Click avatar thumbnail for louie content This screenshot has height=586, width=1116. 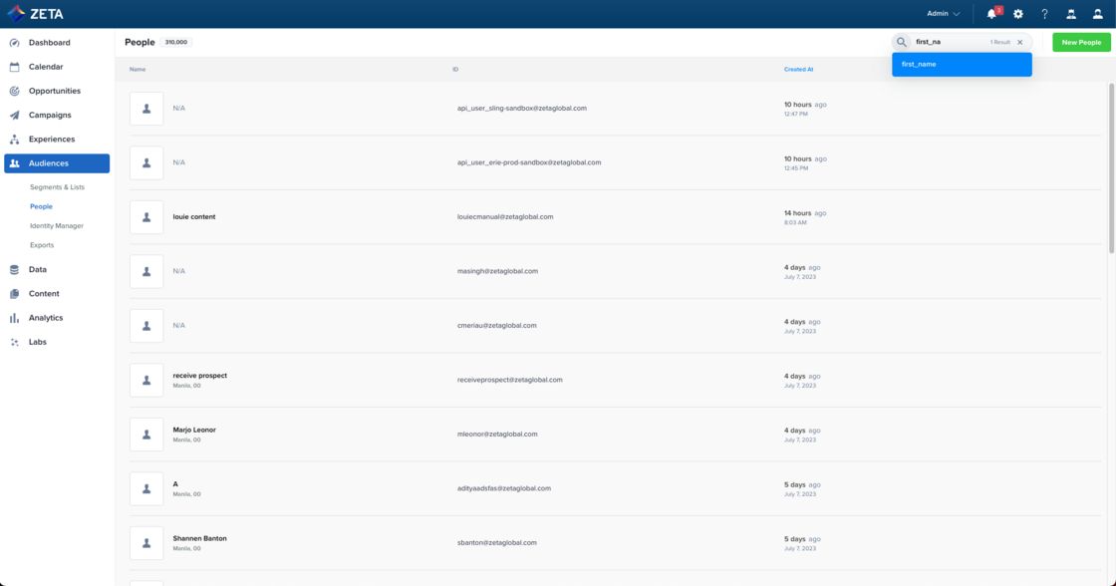(x=146, y=217)
